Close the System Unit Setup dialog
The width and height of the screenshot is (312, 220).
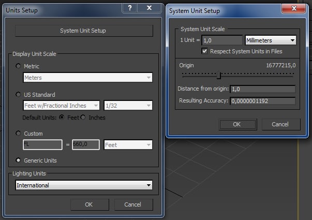coord(294,8)
